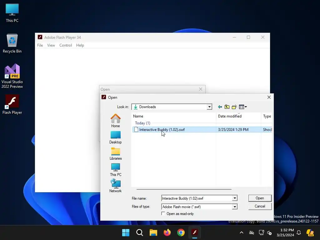Select Libraries in the places bar
The width and height of the screenshot is (320, 240).
pyautogui.click(x=116, y=154)
